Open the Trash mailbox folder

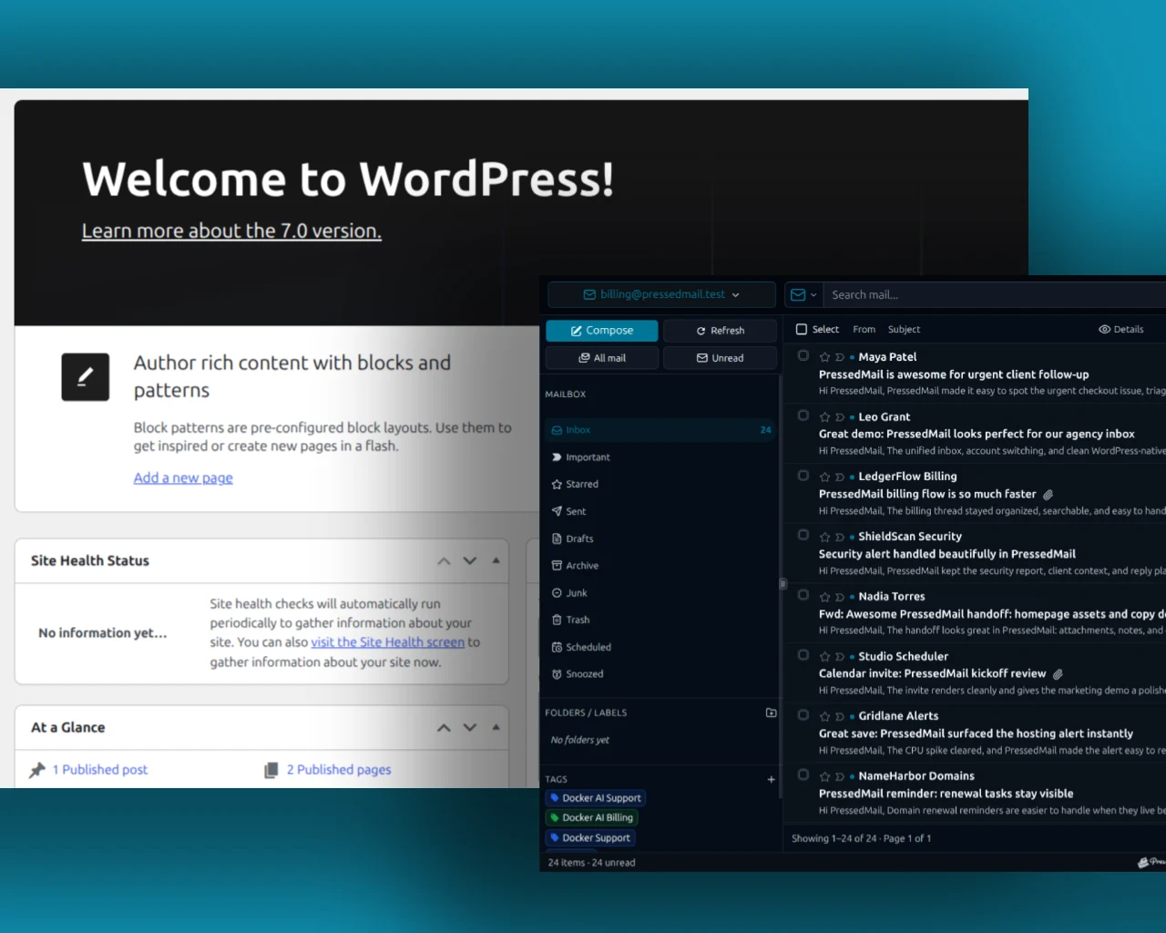click(660, 620)
